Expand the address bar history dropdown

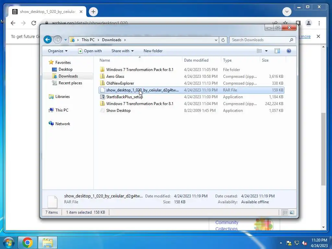pos(216,40)
